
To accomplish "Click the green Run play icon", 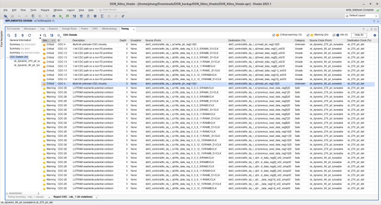I will 61,16.
